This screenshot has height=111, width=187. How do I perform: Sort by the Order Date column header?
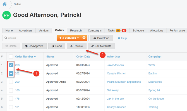coord(83,56)
